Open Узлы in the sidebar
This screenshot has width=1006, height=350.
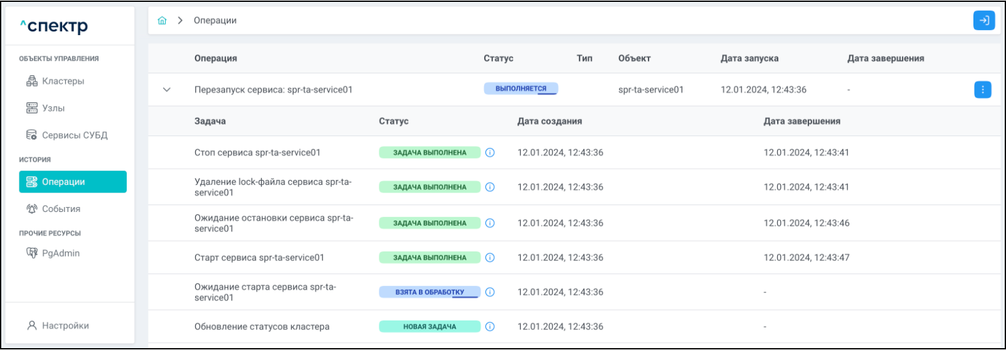coord(53,108)
